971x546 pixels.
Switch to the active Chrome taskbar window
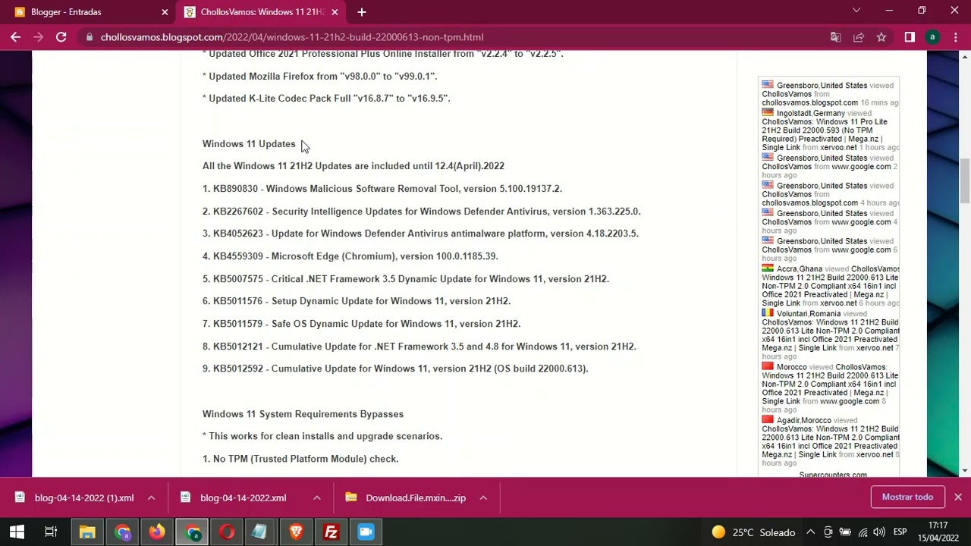(193, 532)
